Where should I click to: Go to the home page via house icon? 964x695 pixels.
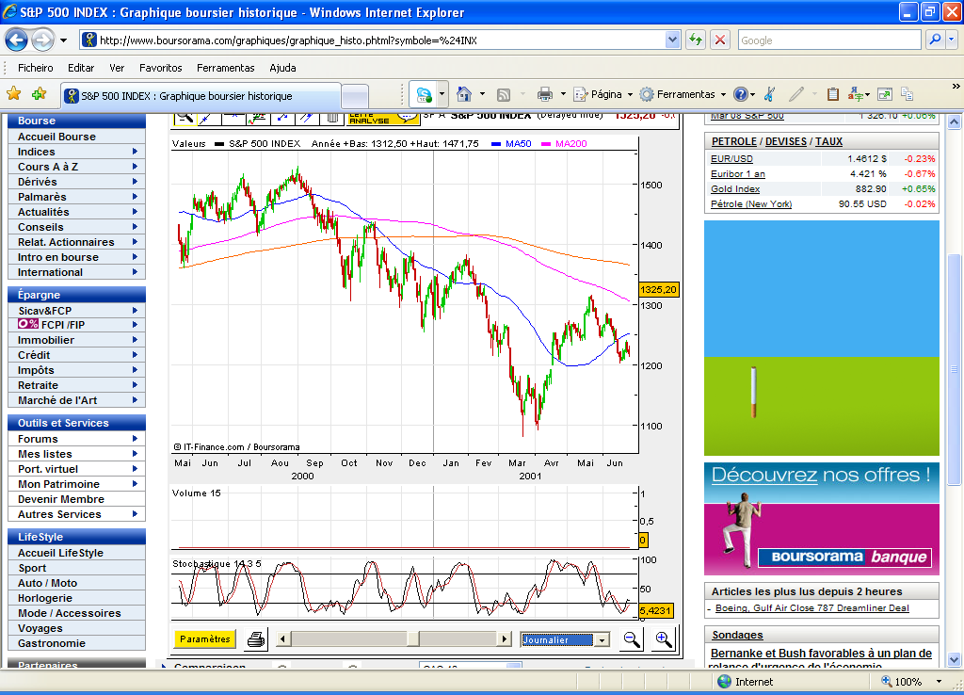pyautogui.click(x=464, y=94)
